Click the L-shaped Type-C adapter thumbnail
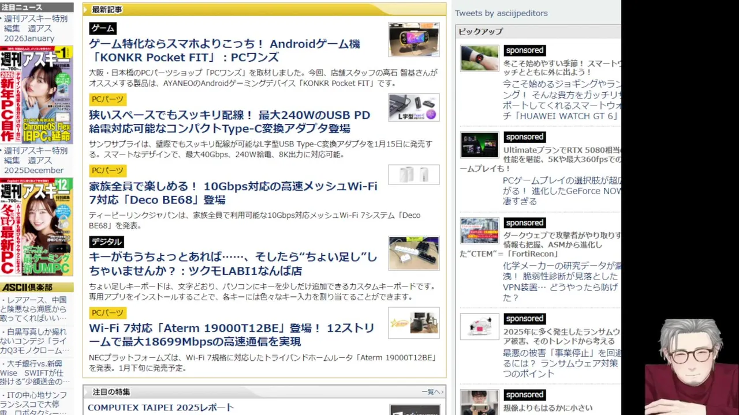 pos(414,107)
